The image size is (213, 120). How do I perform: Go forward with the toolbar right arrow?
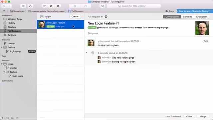tap(9, 6)
